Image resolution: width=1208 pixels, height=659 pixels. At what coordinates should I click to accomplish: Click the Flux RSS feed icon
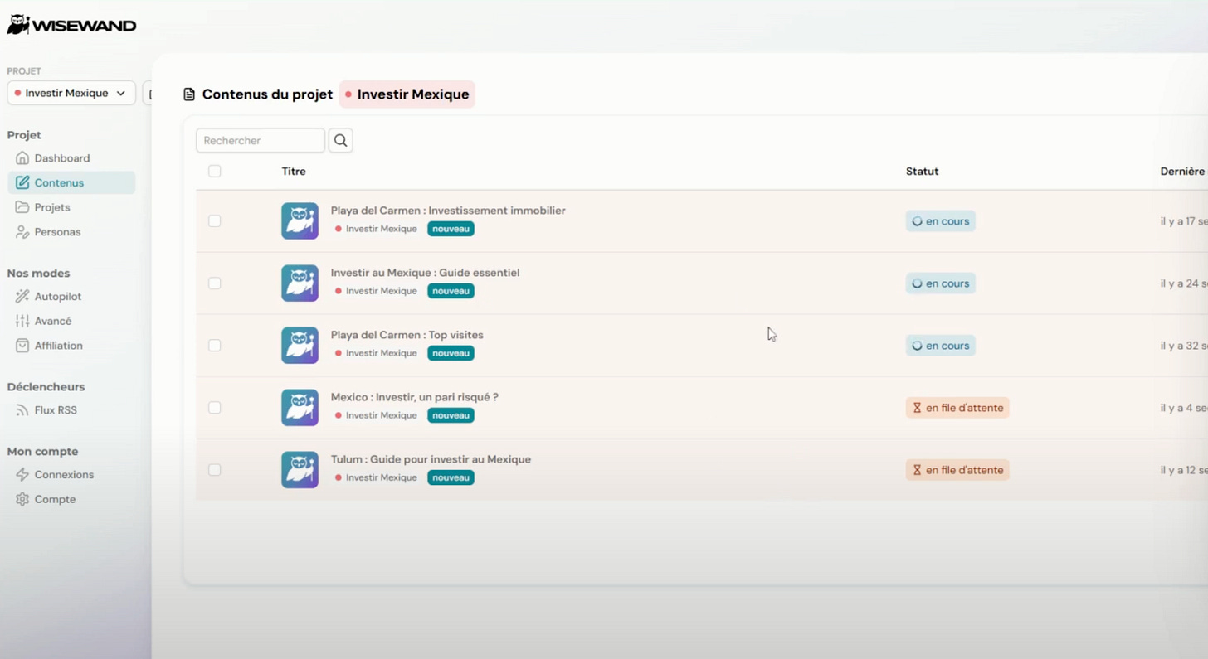[x=22, y=410]
